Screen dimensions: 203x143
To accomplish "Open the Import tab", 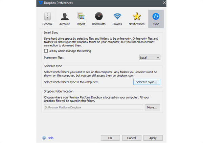I will 81,19.
